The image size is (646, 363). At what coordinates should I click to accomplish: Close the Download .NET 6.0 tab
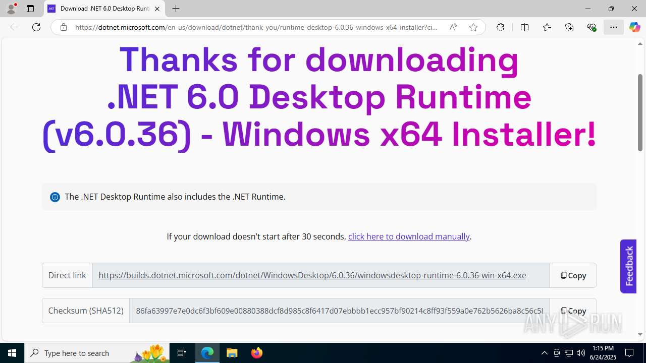[157, 9]
